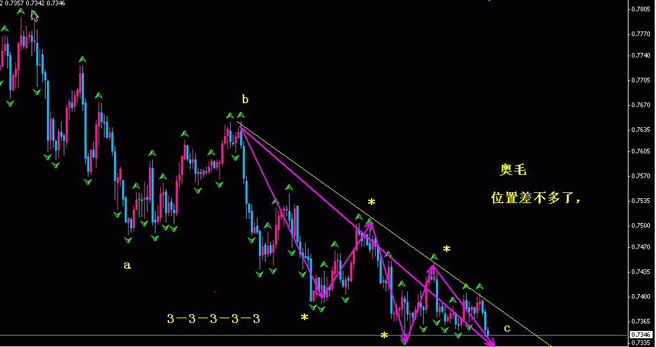Click price axis value 0.7770

(641, 34)
